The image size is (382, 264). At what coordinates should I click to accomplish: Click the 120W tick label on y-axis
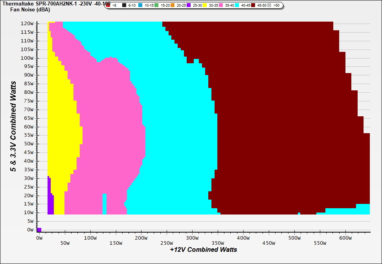[x=28, y=24]
